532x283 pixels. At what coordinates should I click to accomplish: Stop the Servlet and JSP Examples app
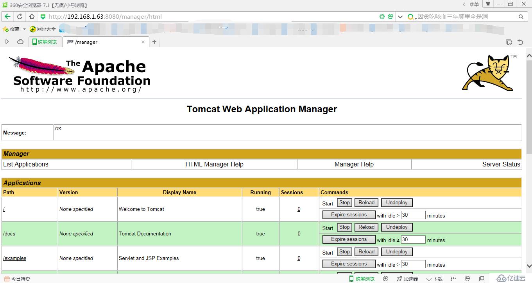(x=344, y=252)
